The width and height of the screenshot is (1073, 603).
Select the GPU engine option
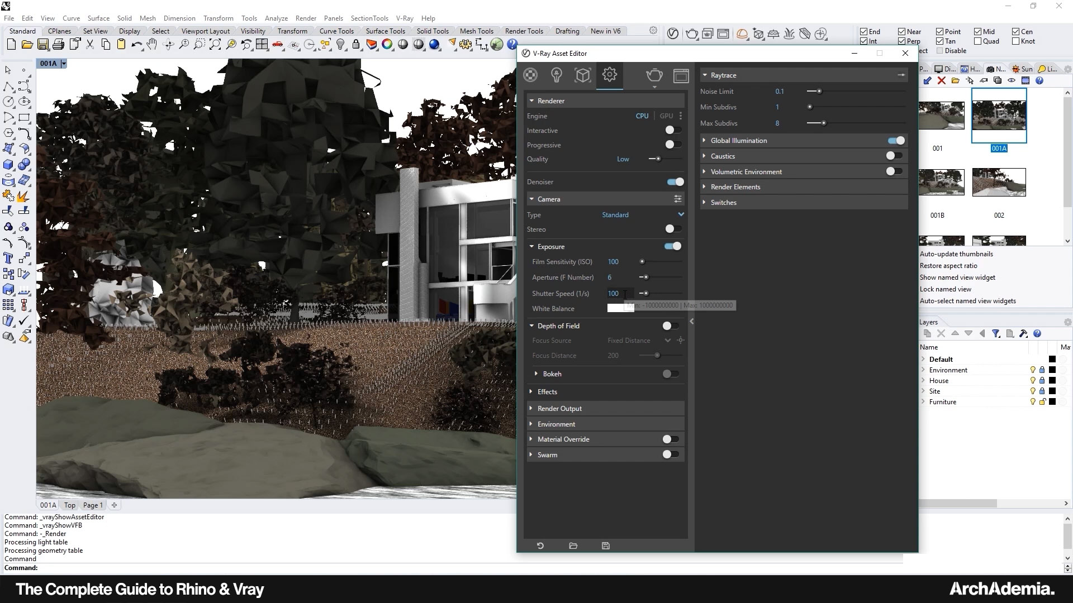[666, 116]
